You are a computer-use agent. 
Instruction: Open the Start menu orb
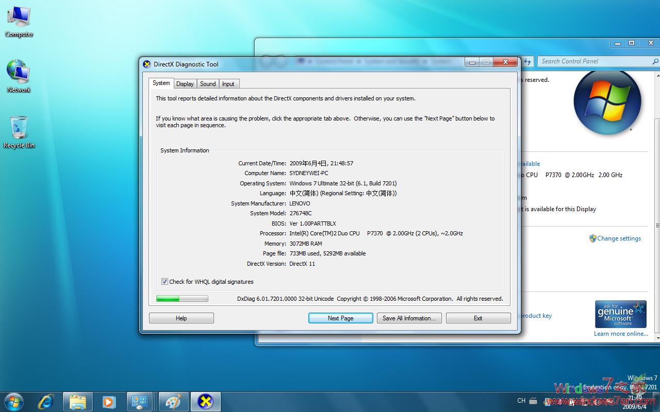tap(13, 401)
